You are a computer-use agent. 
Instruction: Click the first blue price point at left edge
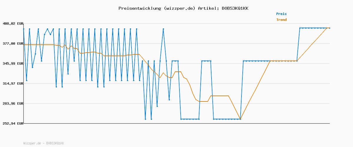tap(24, 29)
